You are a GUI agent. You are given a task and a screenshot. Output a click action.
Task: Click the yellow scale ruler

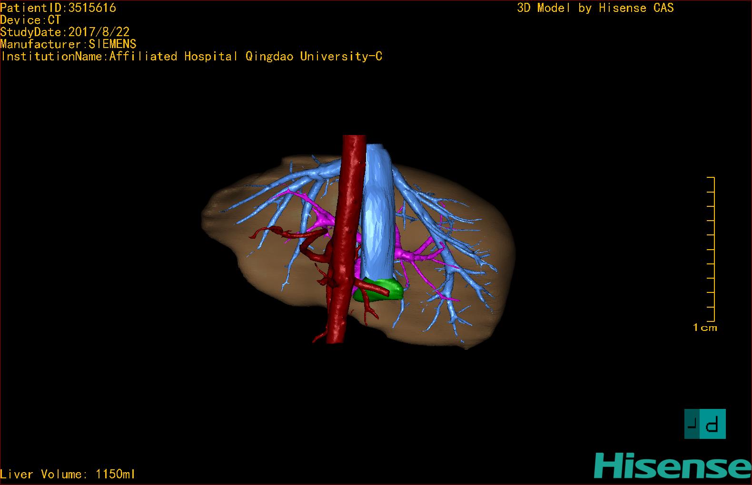click(713, 249)
